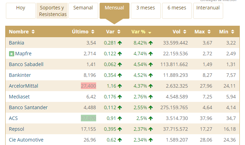Click the Último column sort arrows
The height and width of the screenshot is (145, 245).
[x=93, y=32]
